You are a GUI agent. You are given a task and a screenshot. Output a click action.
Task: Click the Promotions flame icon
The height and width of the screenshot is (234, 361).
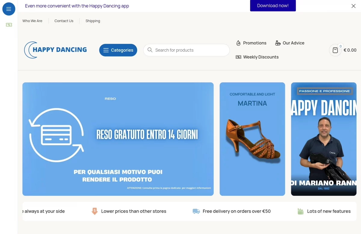click(x=239, y=43)
